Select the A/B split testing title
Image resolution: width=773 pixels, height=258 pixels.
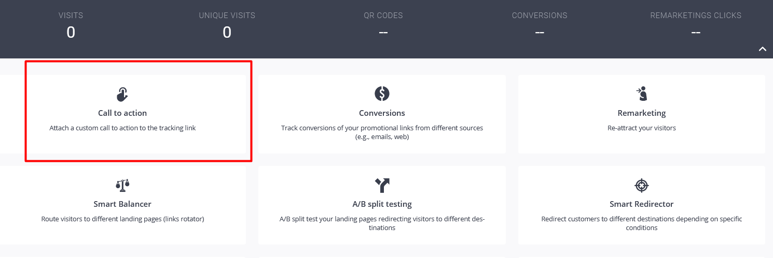(382, 204)
